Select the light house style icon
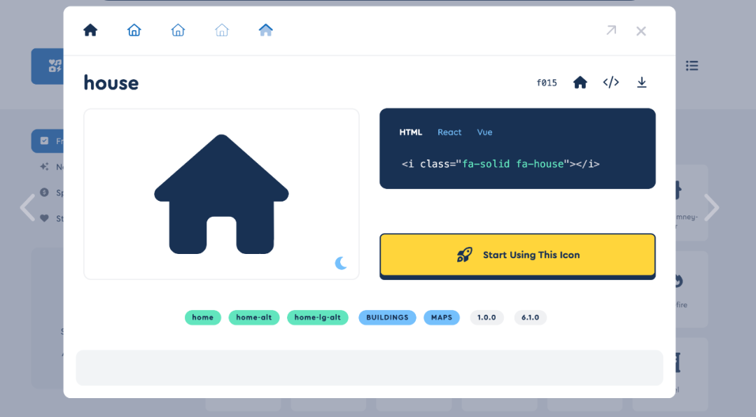This screenshot has width=756, height=417. pos(178,30)
